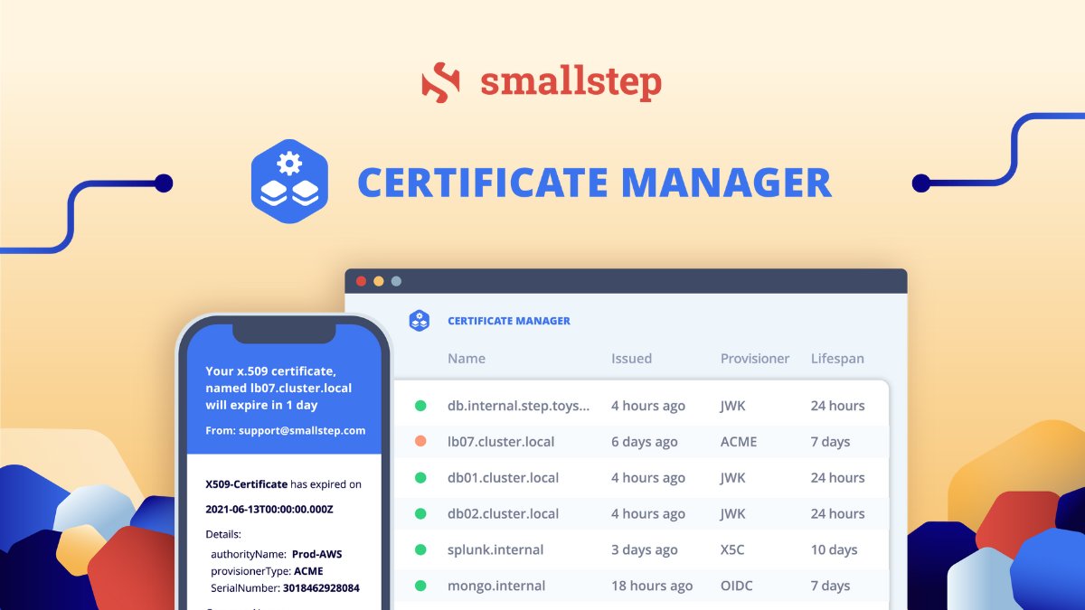
Task: Open sort options on the Provisioner column
Action: (754, 358)
